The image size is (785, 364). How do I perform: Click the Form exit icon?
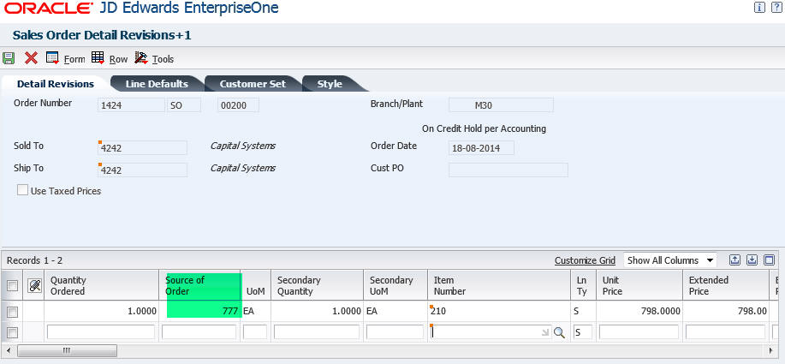[x=52, y=58]
